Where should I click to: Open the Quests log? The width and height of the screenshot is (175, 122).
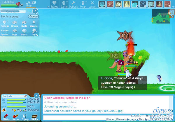click(34, 24)
